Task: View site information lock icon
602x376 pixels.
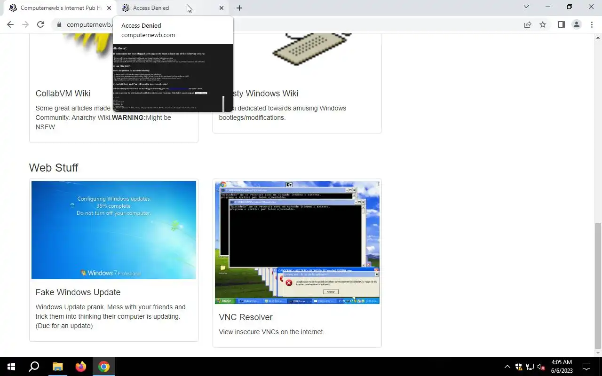Action: coord(59,24)
